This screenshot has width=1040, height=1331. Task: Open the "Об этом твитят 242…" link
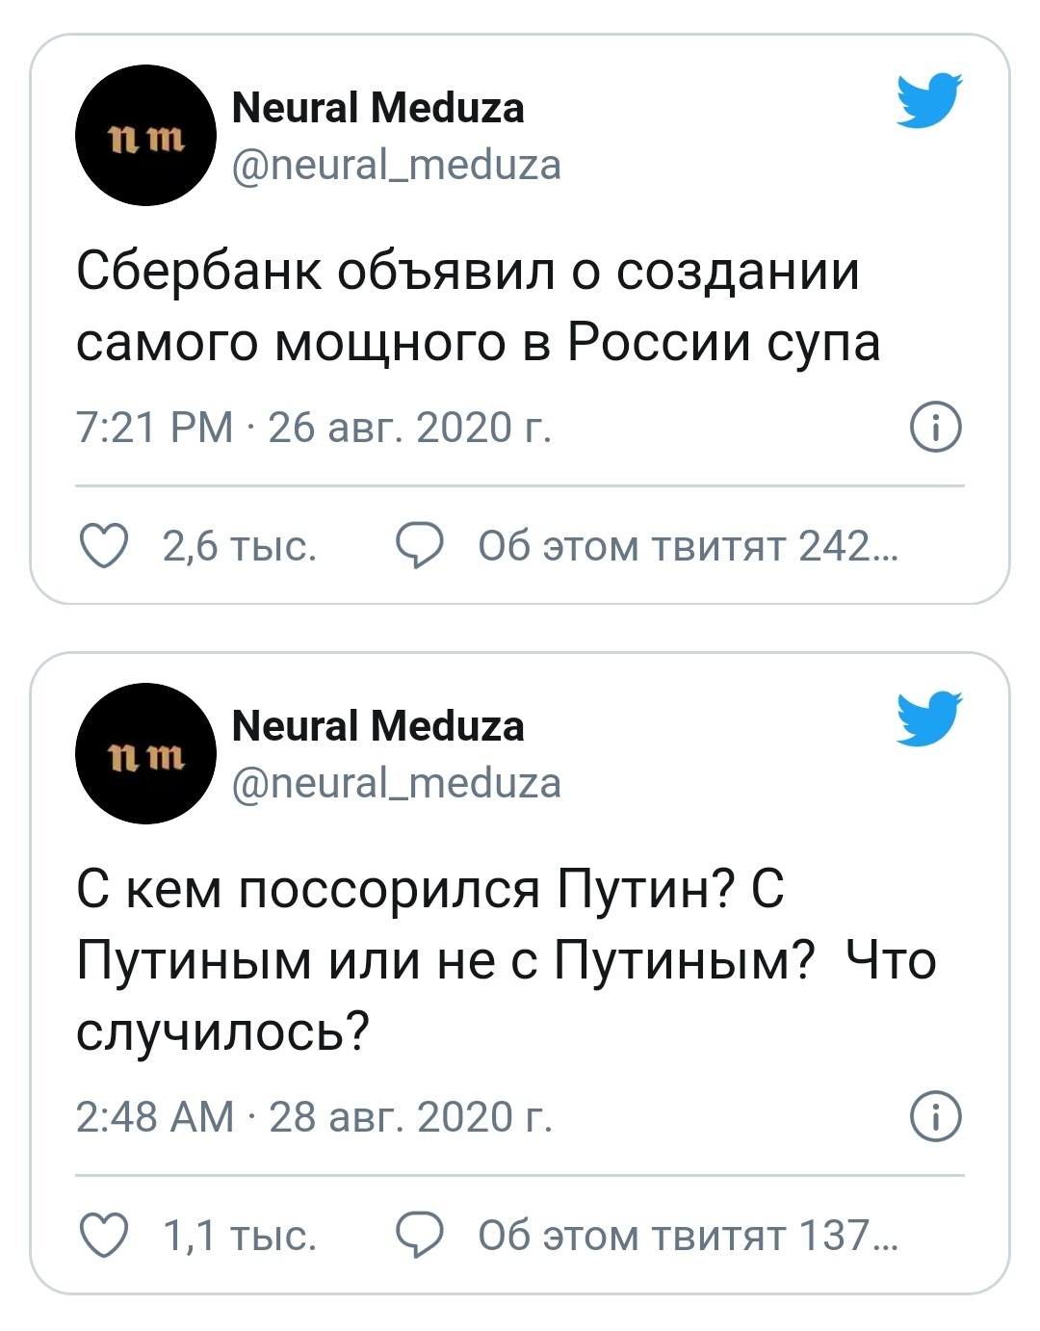(688, 546)
